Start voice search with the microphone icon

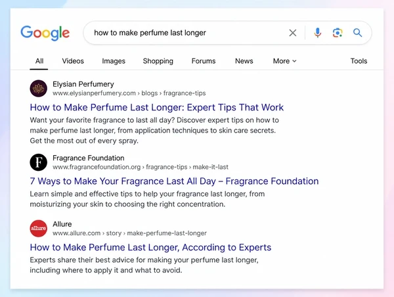(318, 33)
